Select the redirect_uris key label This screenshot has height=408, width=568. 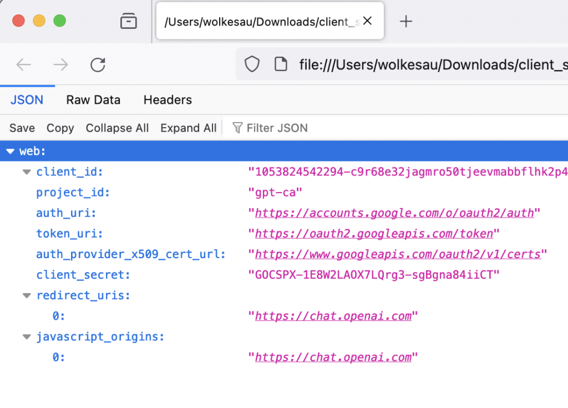click(x=83, y=295)
